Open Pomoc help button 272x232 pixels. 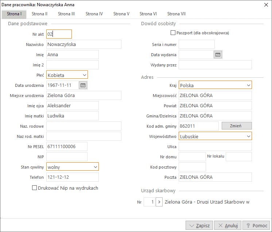(256, 225)
